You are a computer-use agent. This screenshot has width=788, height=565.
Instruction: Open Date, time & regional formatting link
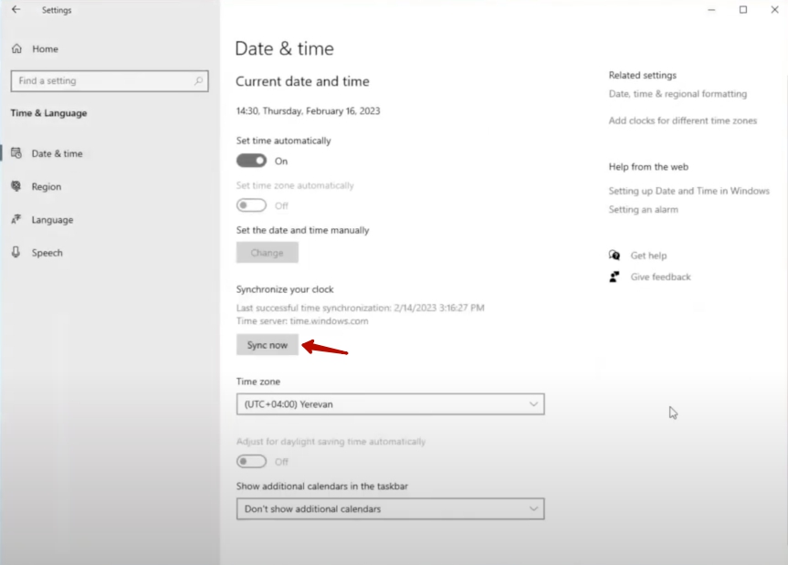point(678,94)
